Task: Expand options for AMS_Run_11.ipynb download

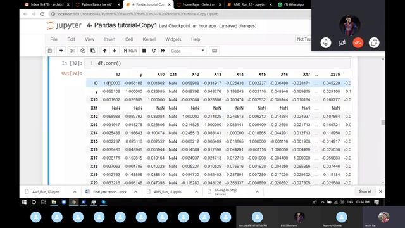Action: pyautogui.click(x=196, y=191)
